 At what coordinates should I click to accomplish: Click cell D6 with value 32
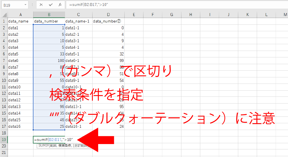click(108, 54)
